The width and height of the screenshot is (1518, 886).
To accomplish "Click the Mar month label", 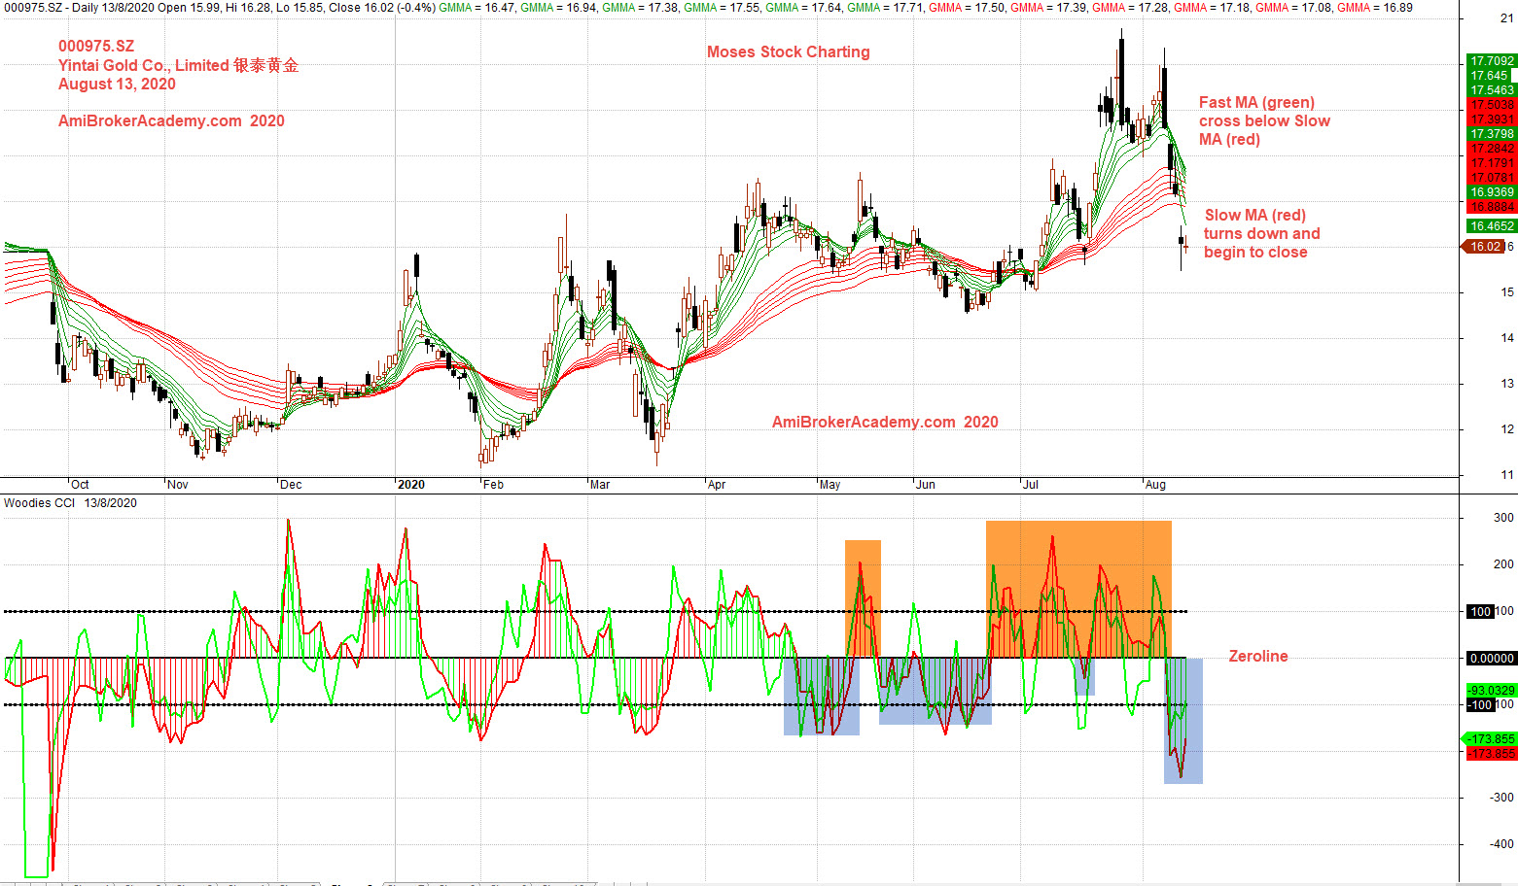I will pyautogui.click(x=600, y=485).
